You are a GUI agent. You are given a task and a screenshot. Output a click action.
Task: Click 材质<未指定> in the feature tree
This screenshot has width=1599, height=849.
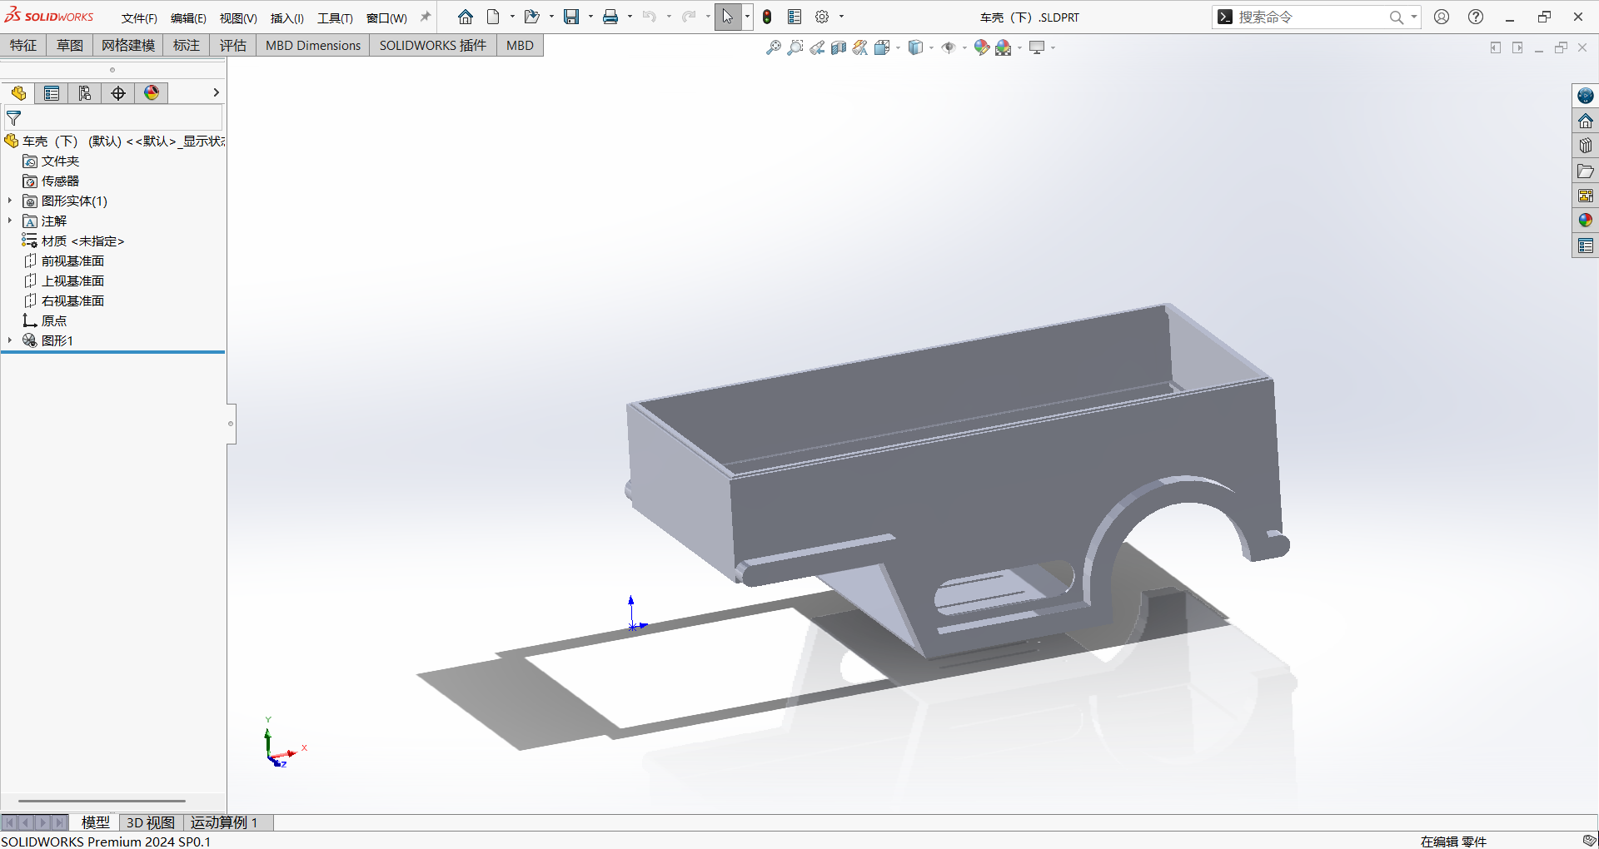82,241
